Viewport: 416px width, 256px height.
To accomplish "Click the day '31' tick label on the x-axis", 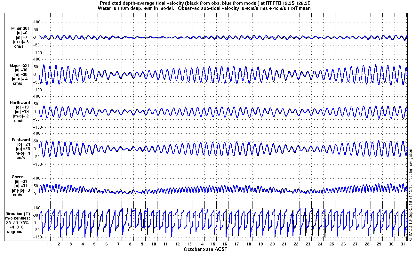I will 403,244.
